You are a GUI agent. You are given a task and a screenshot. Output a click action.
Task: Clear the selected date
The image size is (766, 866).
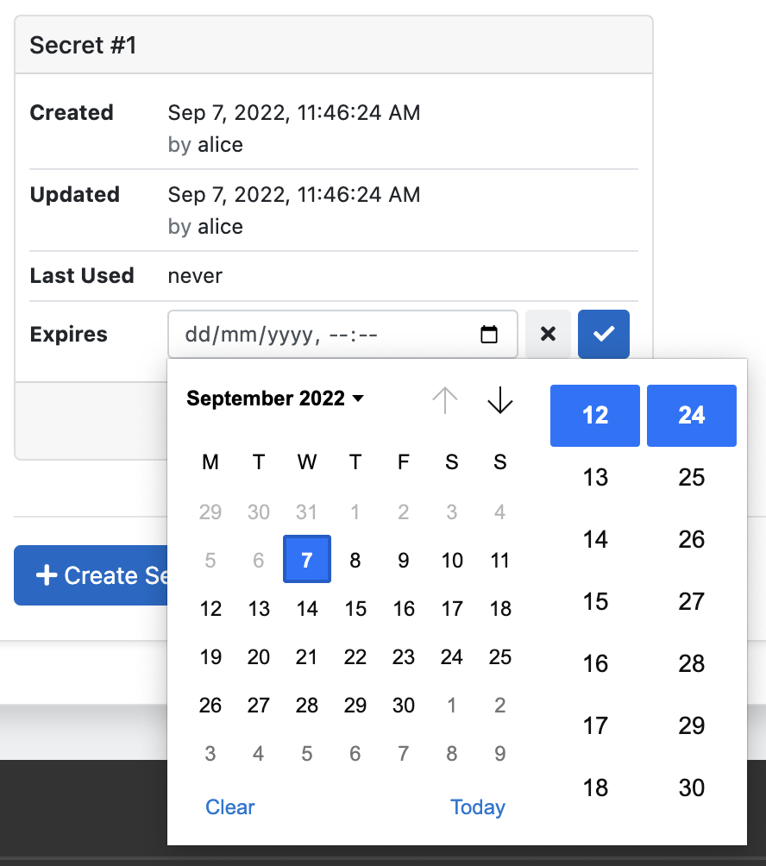coord(230,807)
